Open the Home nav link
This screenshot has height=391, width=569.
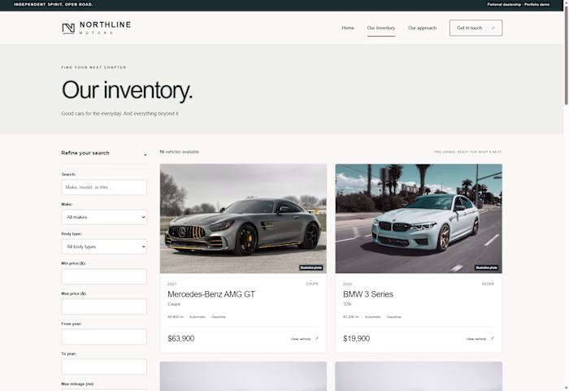tap(348, 28)
